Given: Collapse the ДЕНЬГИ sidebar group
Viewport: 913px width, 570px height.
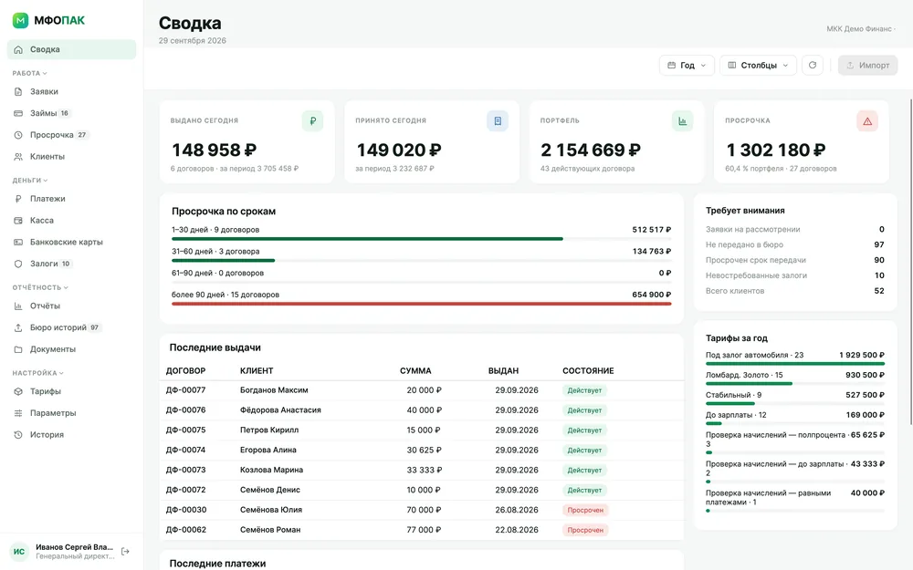Looking at the screenshot, I should (30, 181).
